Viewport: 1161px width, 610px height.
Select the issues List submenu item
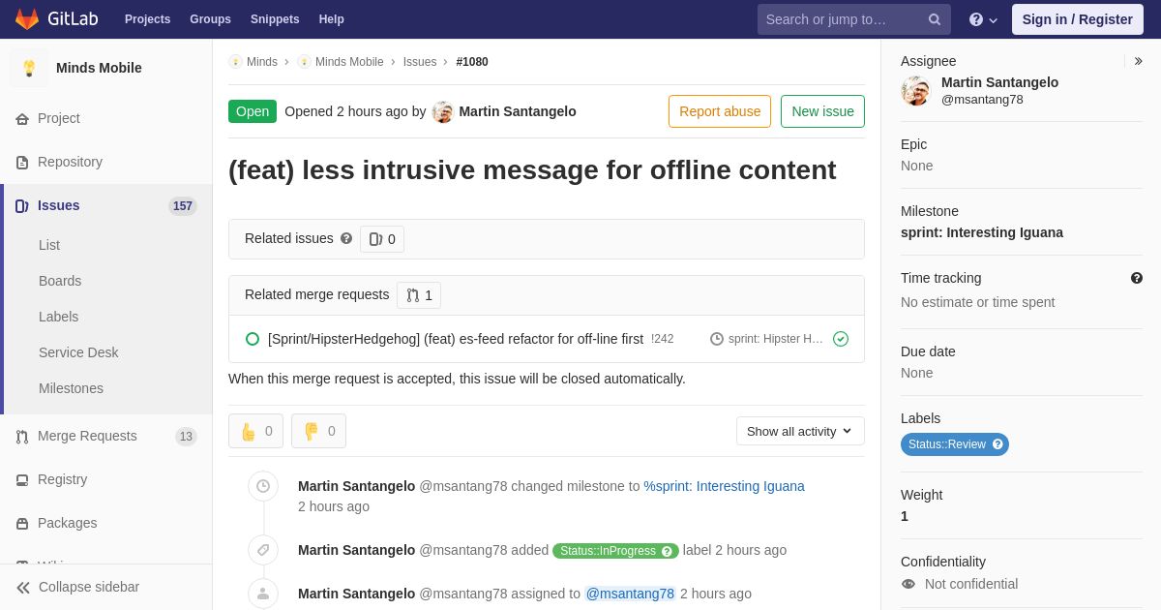pyautogui.click(x=49, y=245)
